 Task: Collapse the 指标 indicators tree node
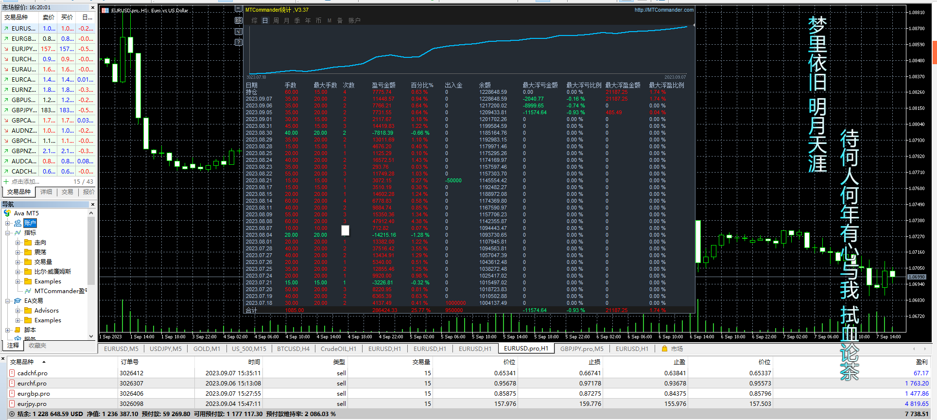point(8,233)
